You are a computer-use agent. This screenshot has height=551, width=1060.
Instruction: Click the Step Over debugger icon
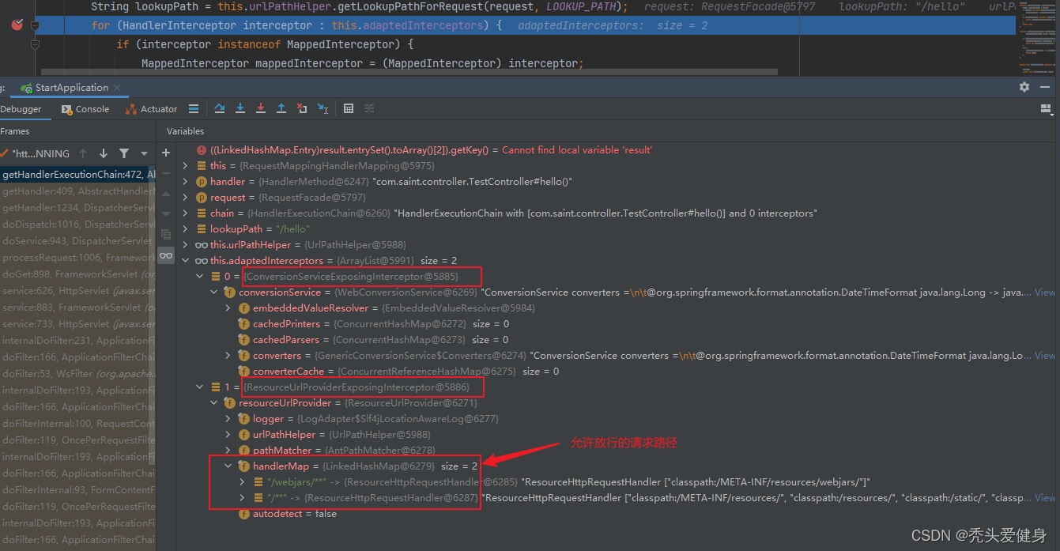click(220, 109)
